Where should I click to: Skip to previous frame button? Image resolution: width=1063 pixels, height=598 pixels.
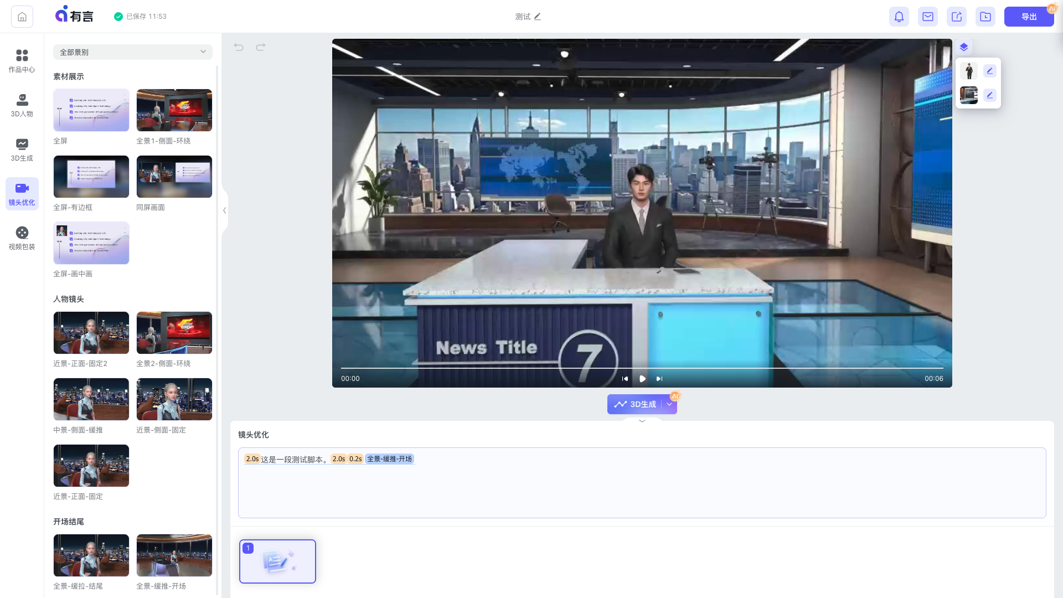625,379
